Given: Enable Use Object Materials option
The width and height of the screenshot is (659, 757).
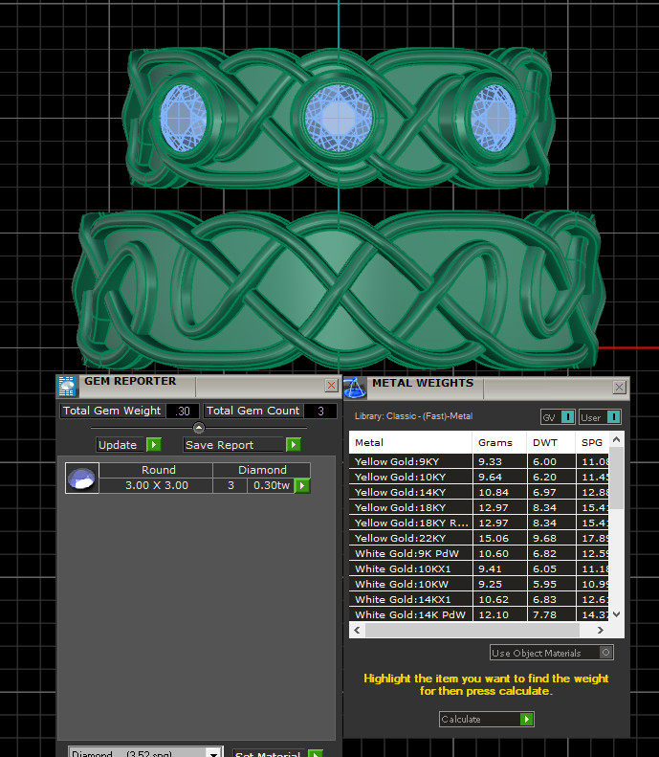Looking at the screenshot, I should (x=604, y=653).
